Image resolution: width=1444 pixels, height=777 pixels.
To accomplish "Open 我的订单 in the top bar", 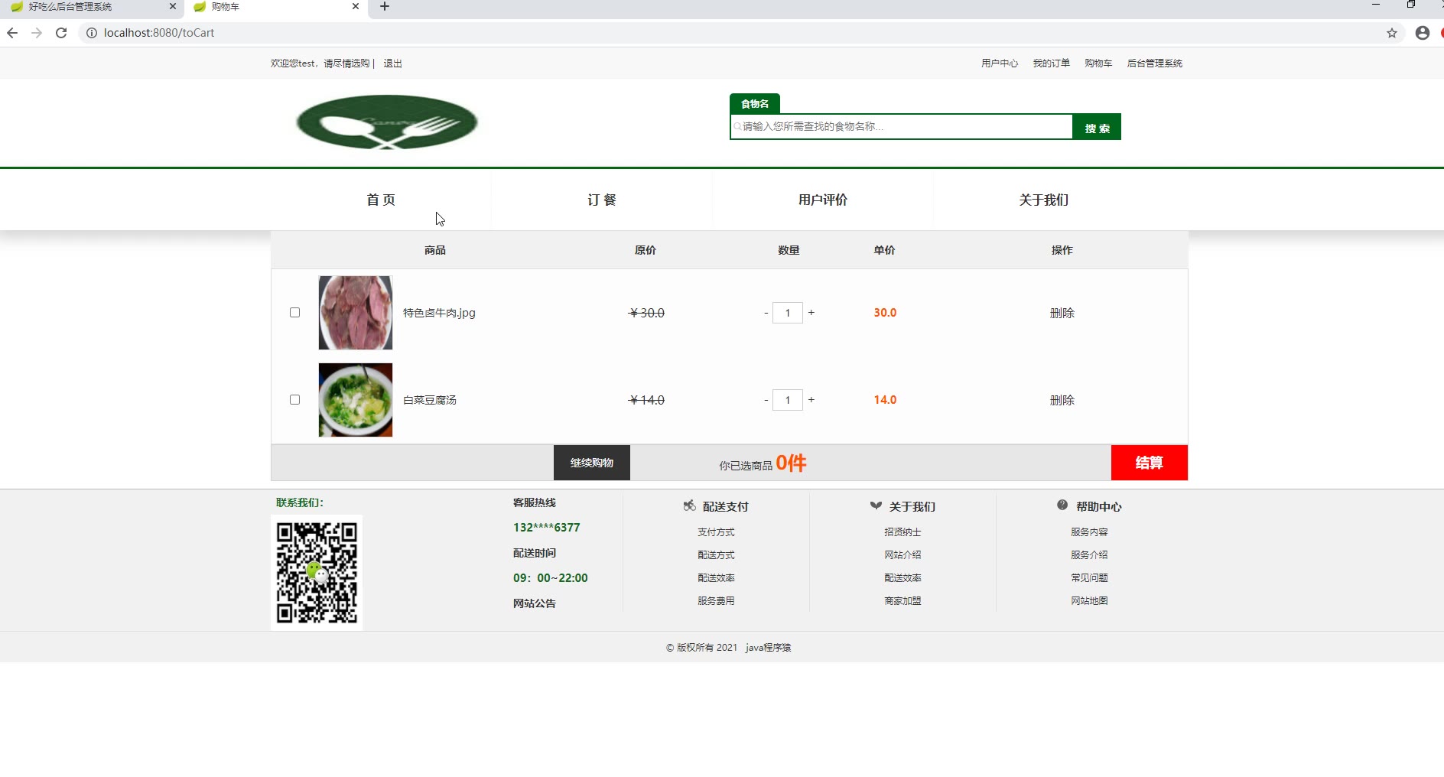I will pos(1052,63).
